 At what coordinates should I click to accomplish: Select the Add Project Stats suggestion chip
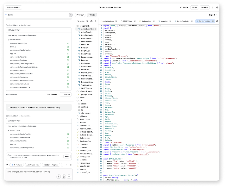[33, 165]
